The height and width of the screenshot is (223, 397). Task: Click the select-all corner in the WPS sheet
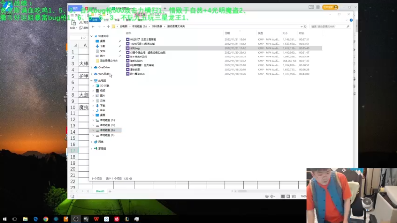coord(75,45)
